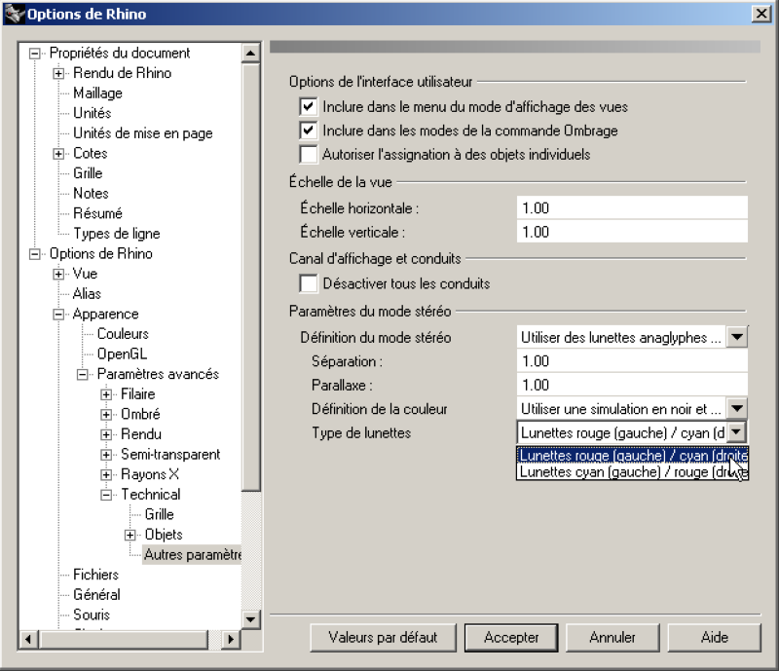
Task: Click the 'Annuler' button
Action: tap(612, 637)
